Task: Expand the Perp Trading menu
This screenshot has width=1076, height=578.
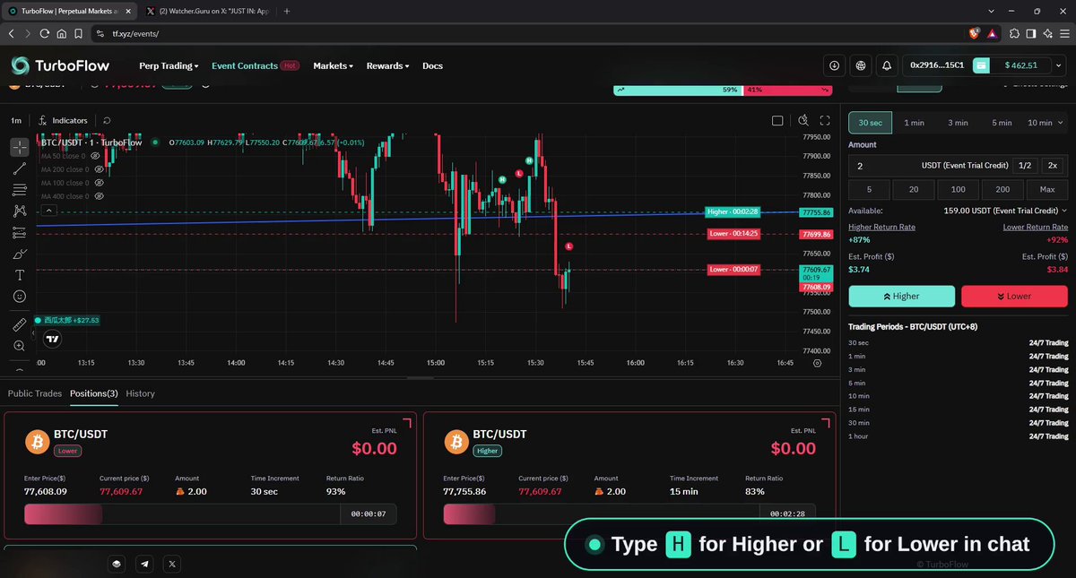Action: pos(170,65)
